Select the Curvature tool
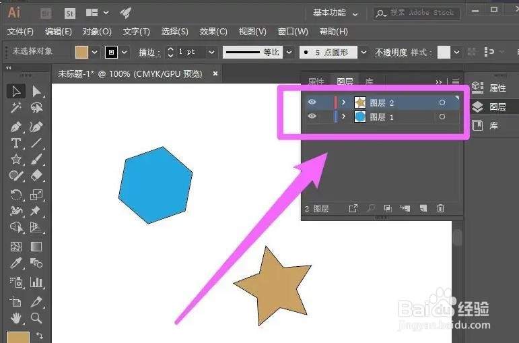 pos(36,127)
